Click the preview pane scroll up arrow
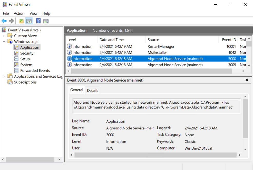The image size is (253, 170). [245, 96]
